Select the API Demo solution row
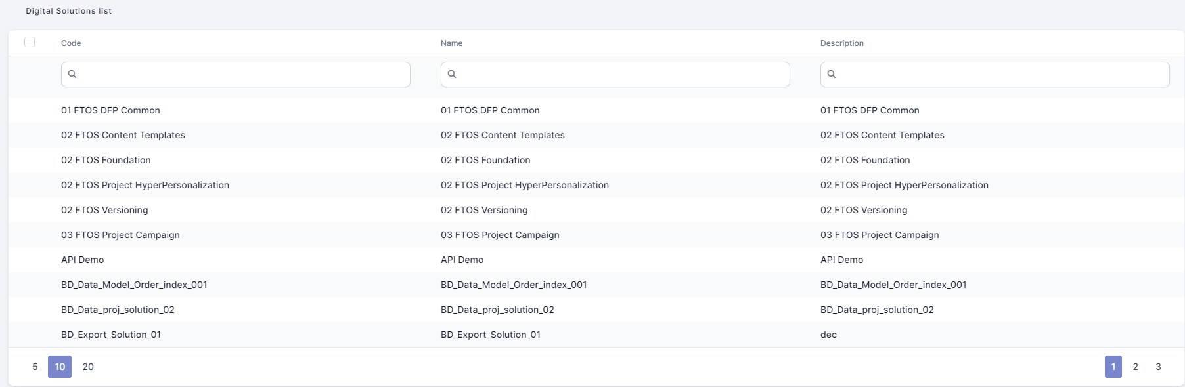 point(83,260)
